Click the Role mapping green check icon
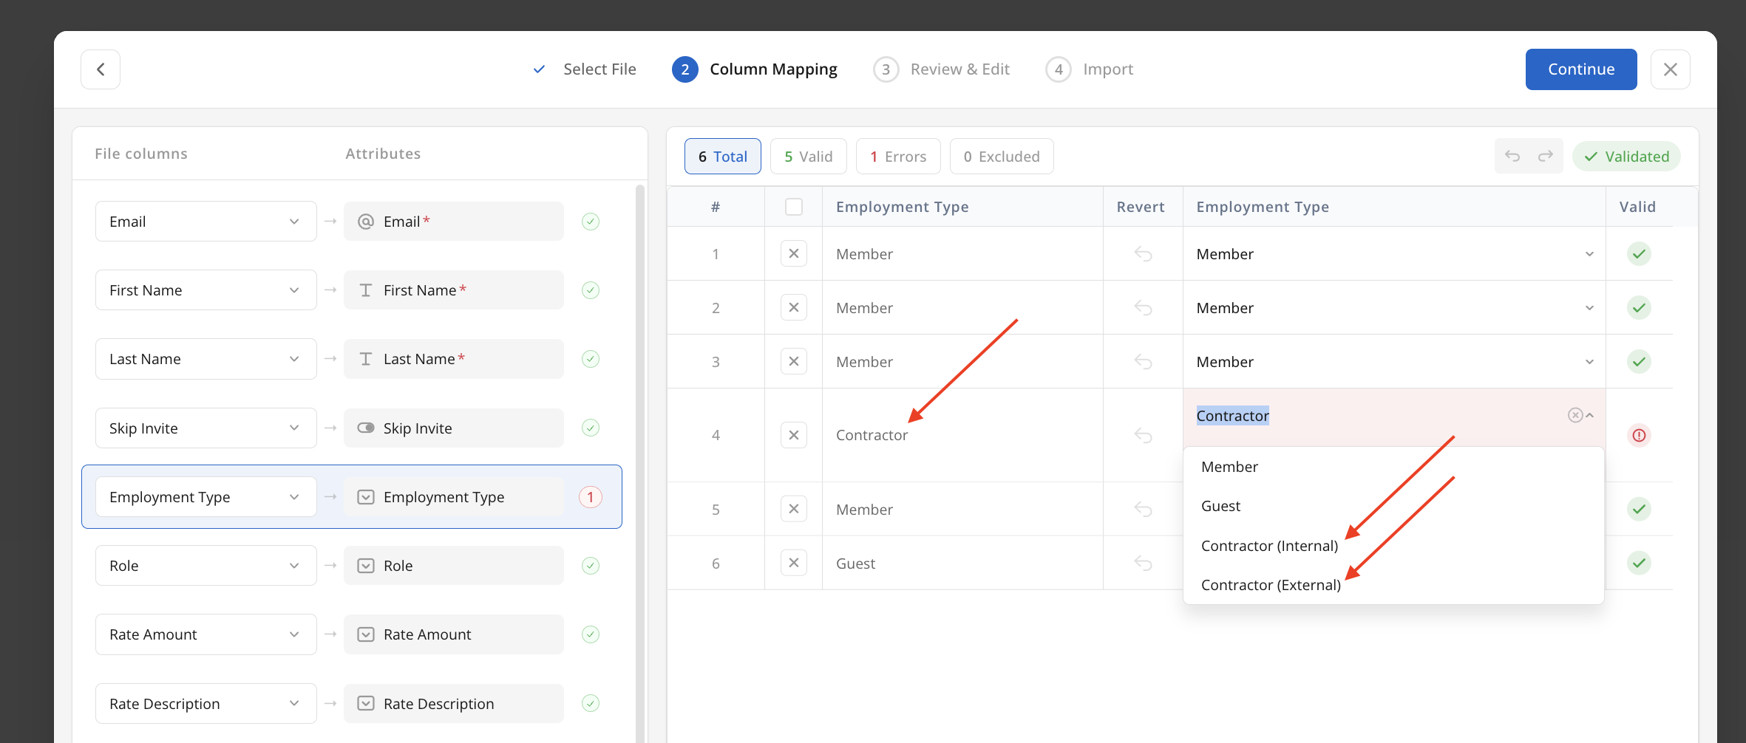Viewport: 1746px width, 743px height. pos(590,566)
